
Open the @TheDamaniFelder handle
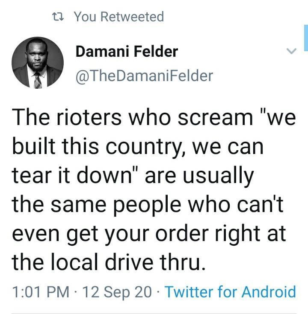[x=144, y=76]
